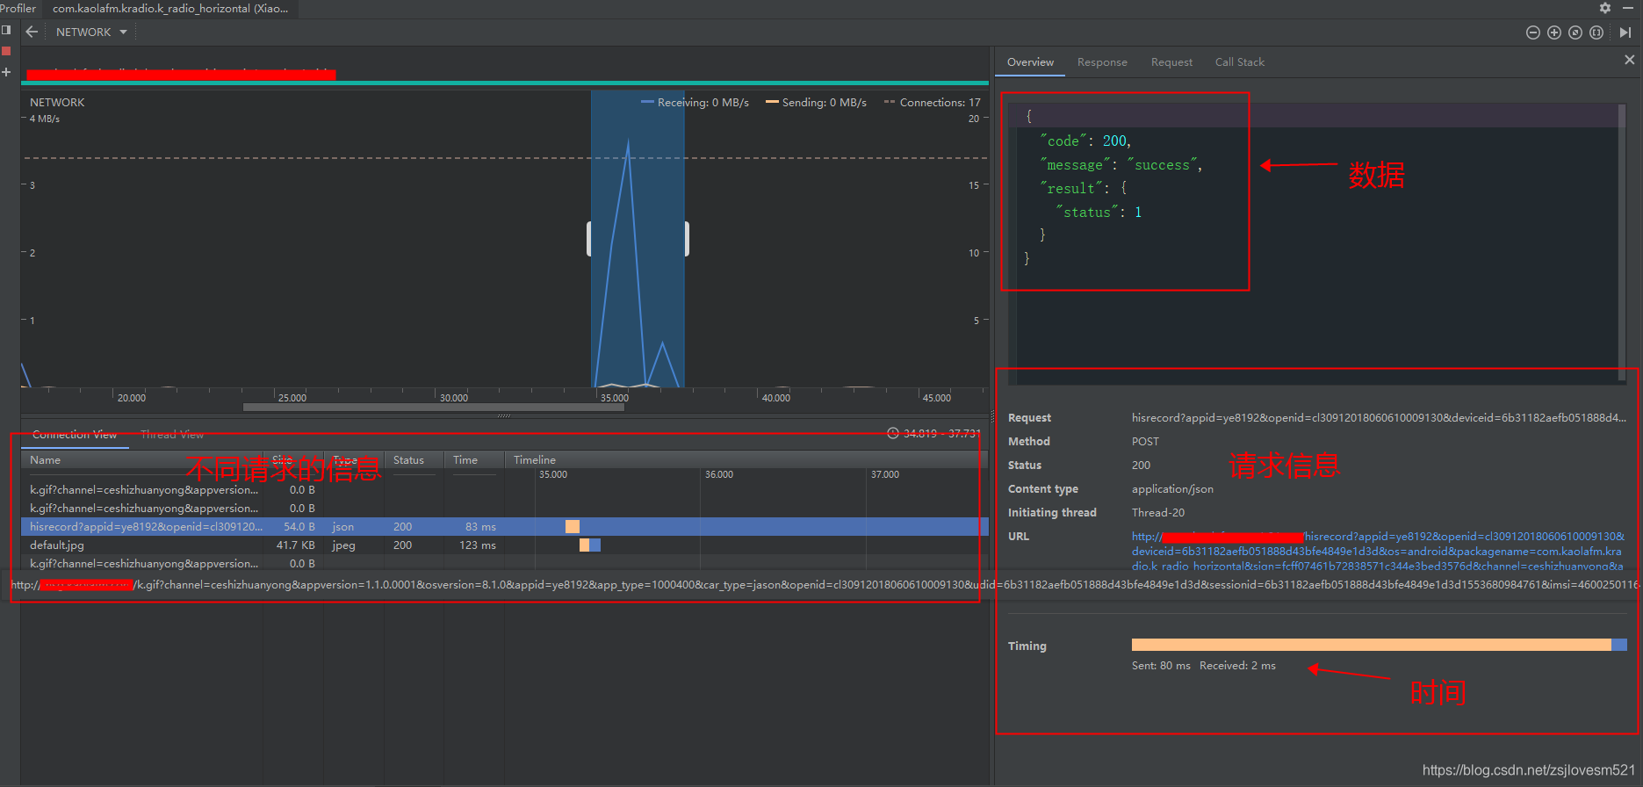1643x787 pixels.
Task: Close the request details panel
Action: (1630, 60)
